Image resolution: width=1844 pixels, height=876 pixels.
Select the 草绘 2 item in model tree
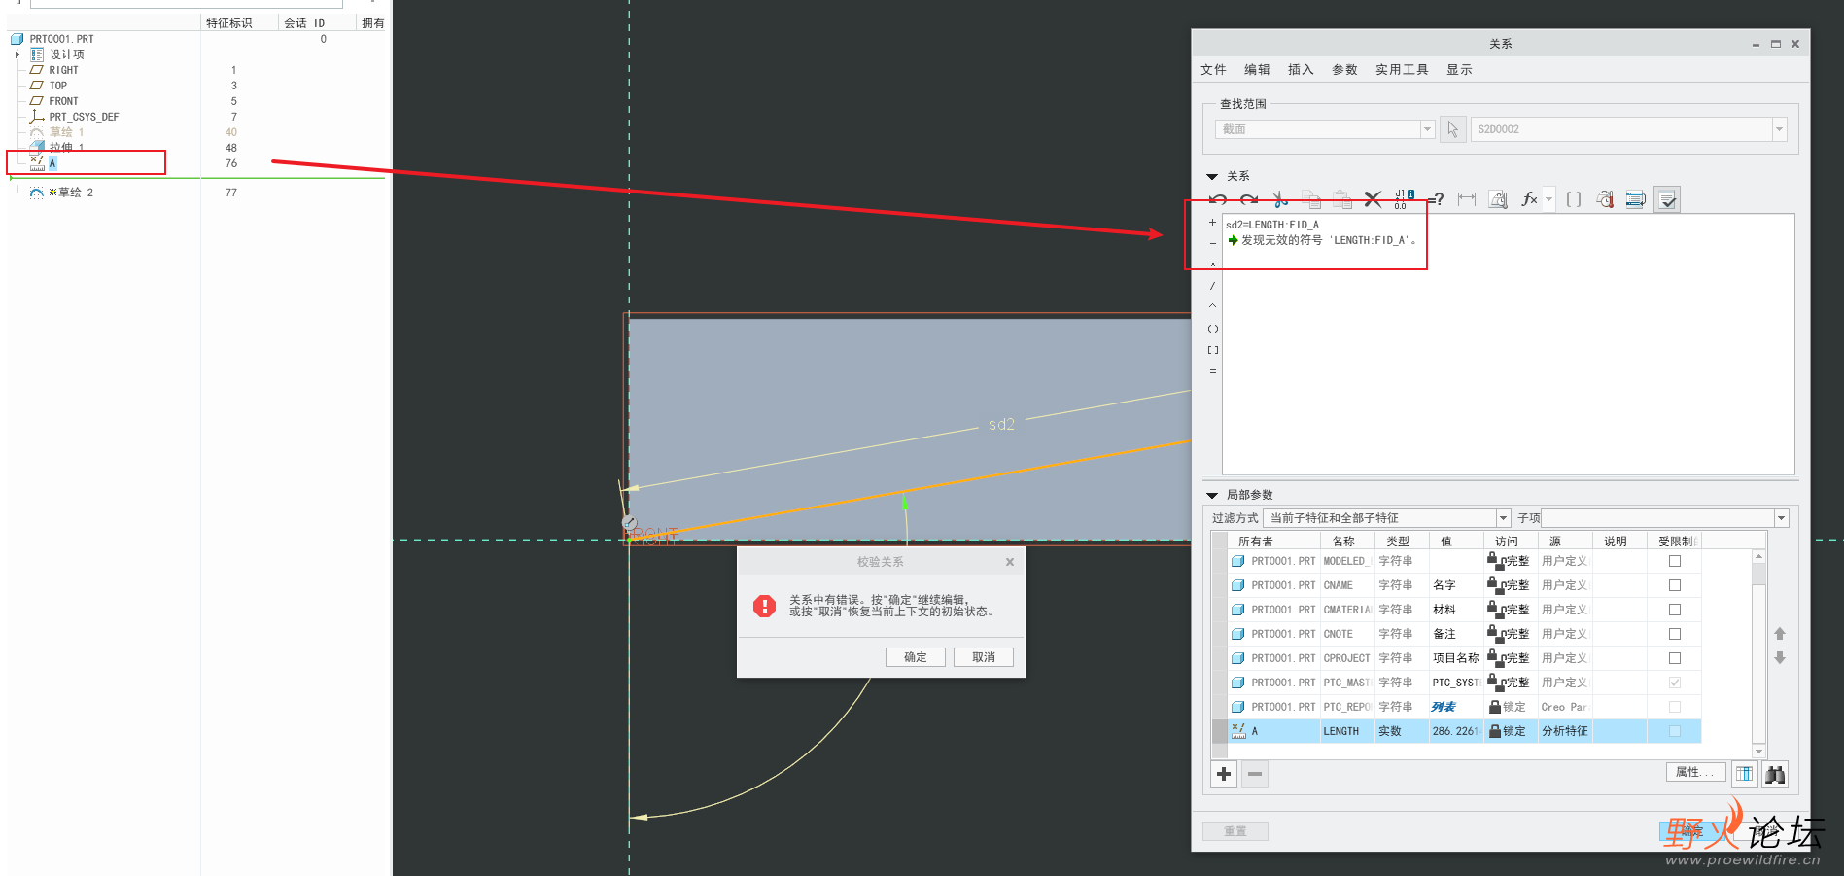76,193
